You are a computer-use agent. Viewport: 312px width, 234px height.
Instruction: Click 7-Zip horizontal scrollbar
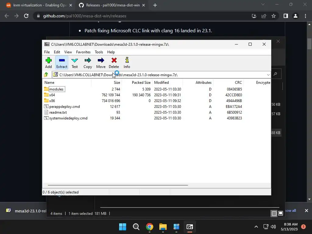pos(118,185)
